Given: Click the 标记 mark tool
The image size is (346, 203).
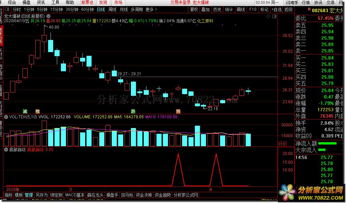Looking at the screenshot, I should (264, 9).
